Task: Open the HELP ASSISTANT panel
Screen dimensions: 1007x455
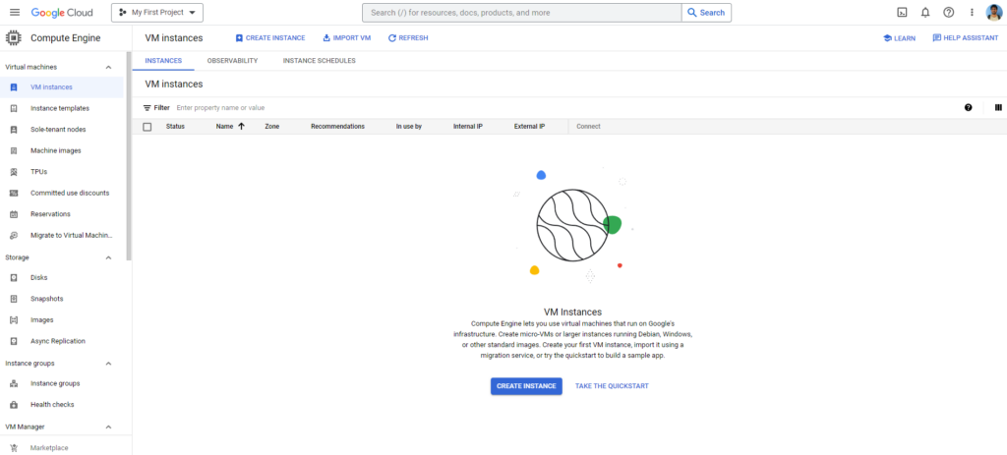Action: [966, 38]
